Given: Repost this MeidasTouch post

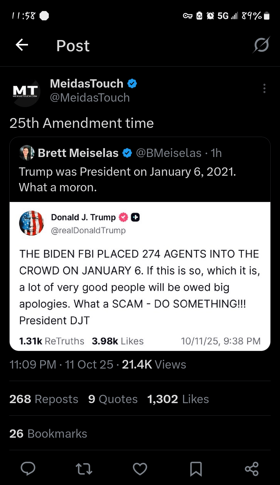Looking at the screenshot, I should coord(84,469).
